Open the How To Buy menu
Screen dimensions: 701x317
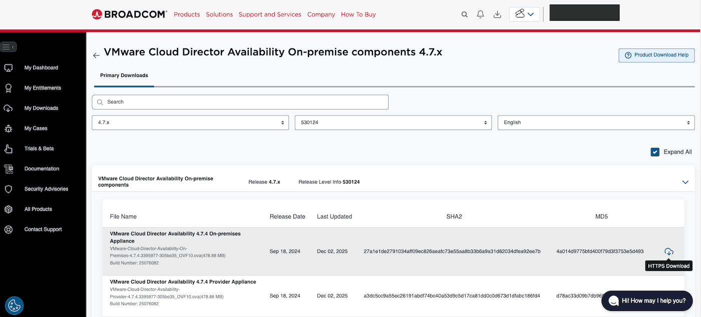click(358, 14)
